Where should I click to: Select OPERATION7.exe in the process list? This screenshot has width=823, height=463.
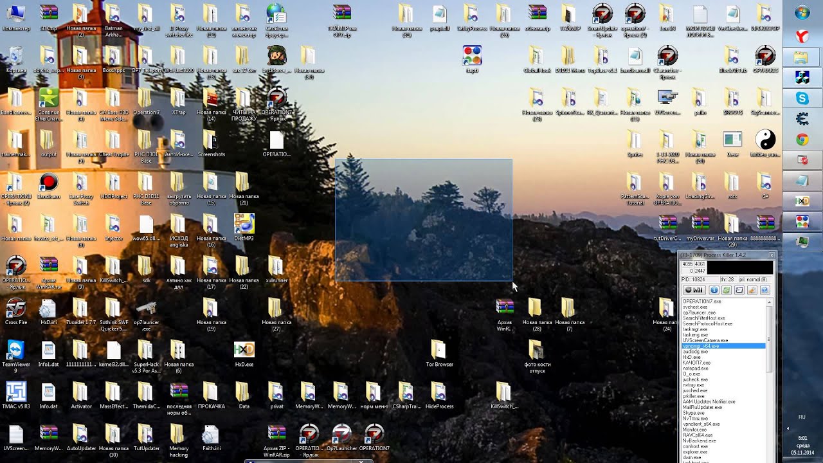coord(723,301)
